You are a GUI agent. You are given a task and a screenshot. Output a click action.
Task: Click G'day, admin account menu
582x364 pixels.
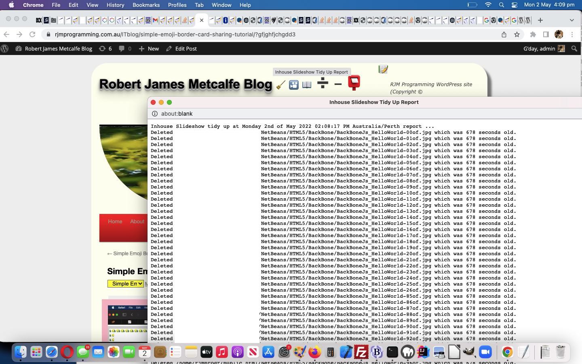tap(544, 49)
